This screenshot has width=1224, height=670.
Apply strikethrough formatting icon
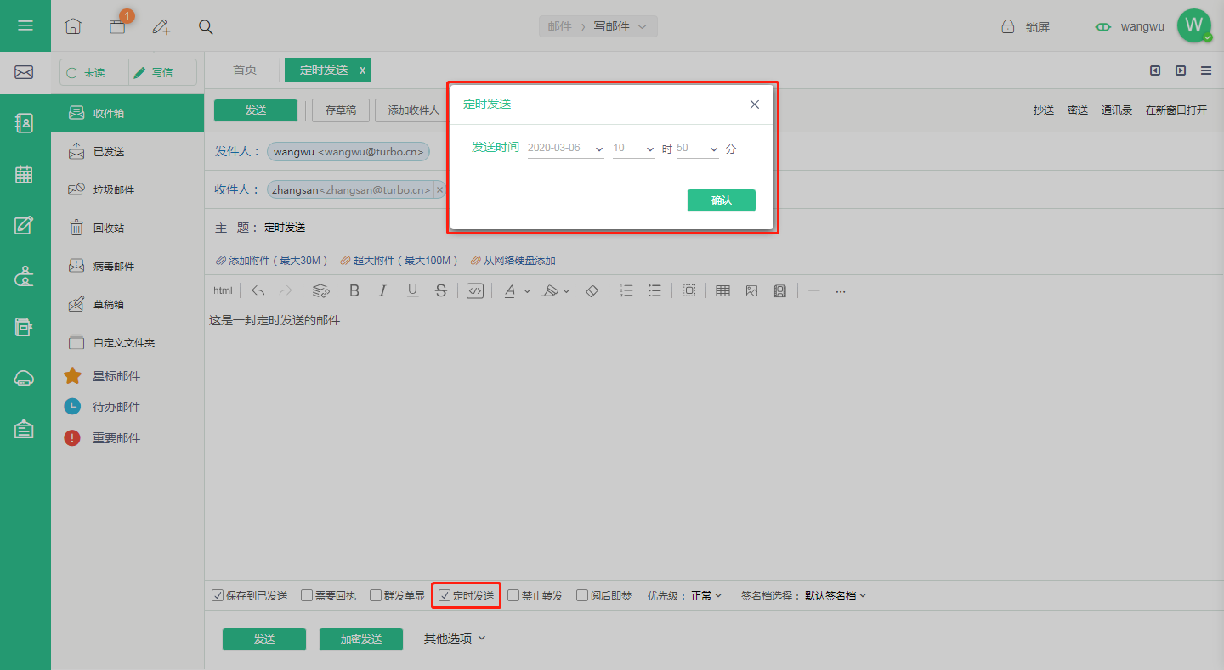click(x=440, y=290)
